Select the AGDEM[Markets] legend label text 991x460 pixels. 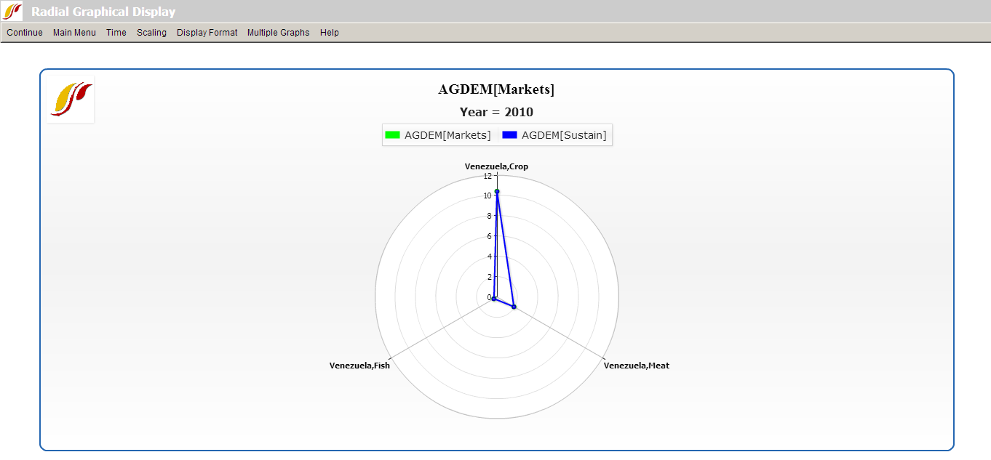447,135
